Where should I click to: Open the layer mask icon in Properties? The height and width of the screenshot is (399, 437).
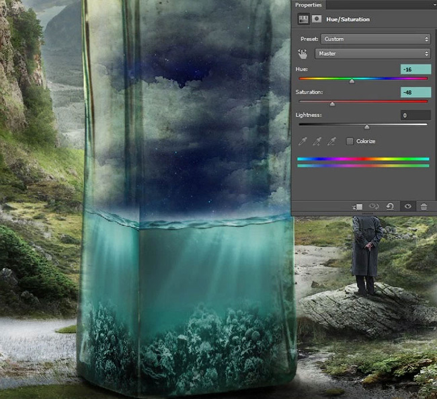[317, 19]
